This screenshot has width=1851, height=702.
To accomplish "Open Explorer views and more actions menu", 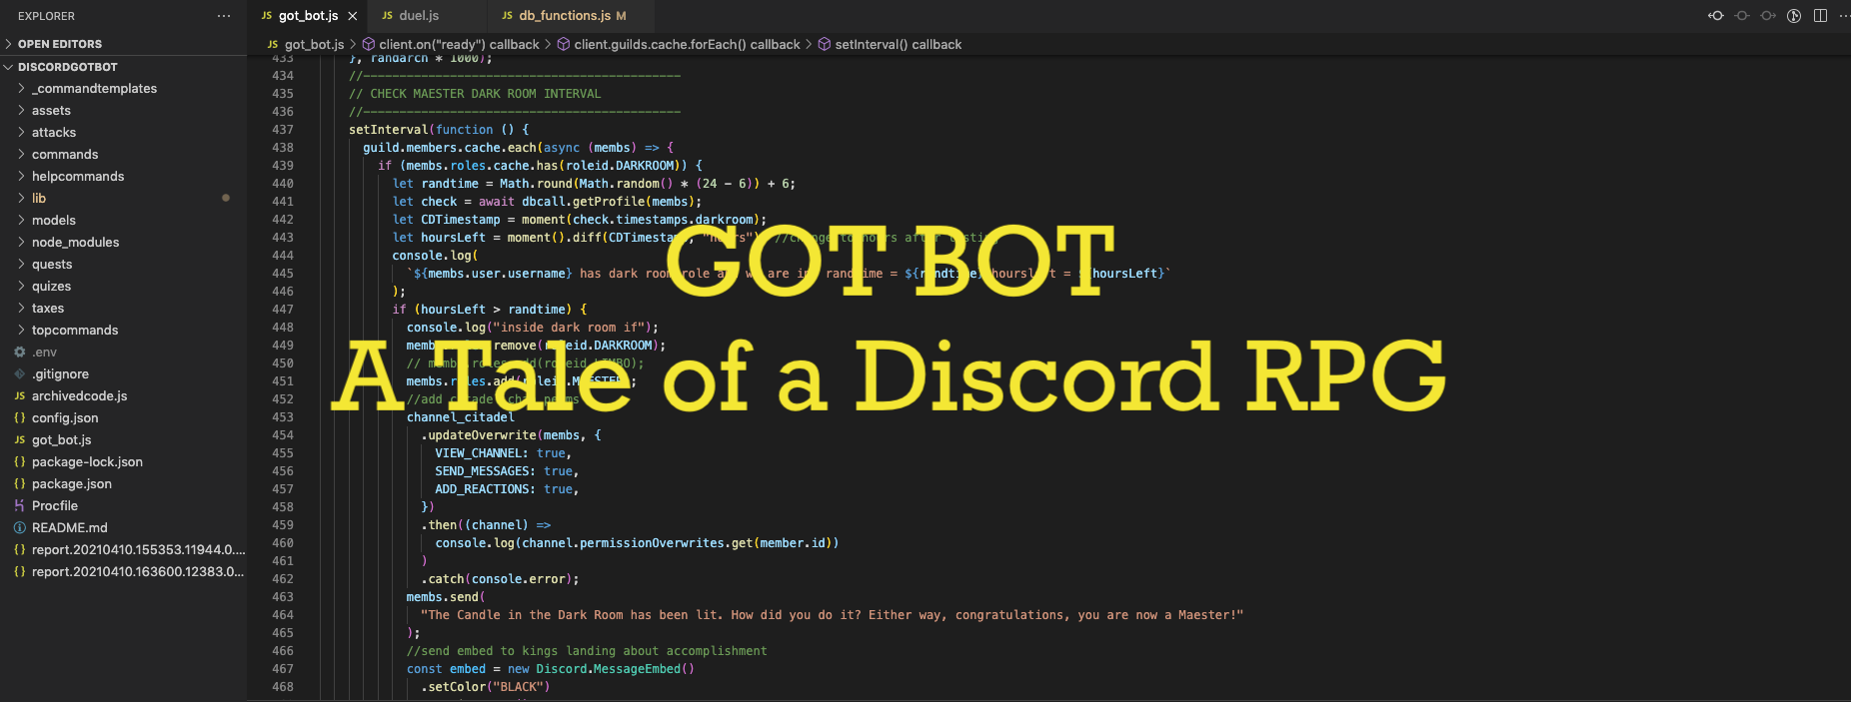I will [224, 16].
